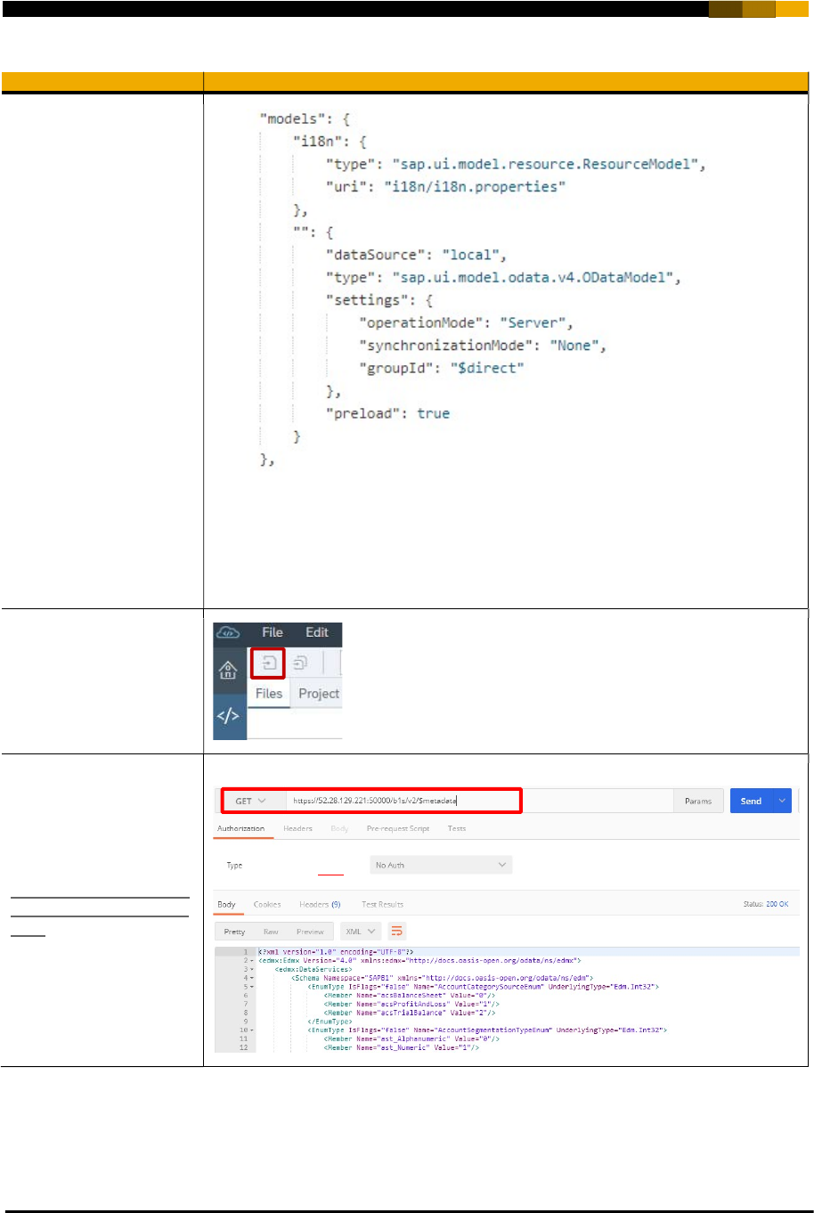The image size is (814, 1213).
Task: Click the XML declaration on line 1
Action: [337, 952]
